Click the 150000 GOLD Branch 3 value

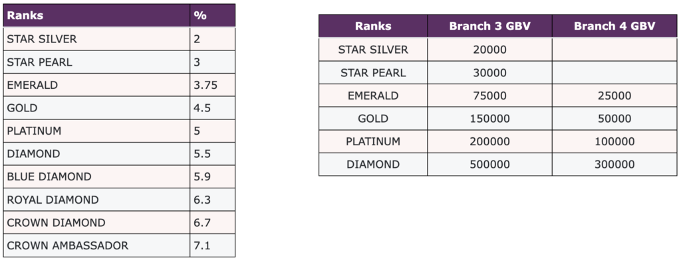pos(489,119)
